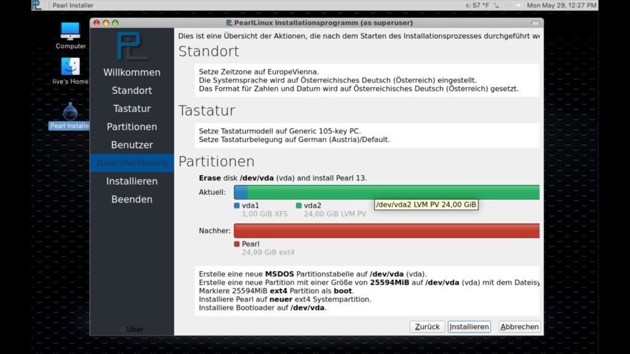Go to the Willkommen step
This screenshot has height=354, width=630.
[132, 73]
